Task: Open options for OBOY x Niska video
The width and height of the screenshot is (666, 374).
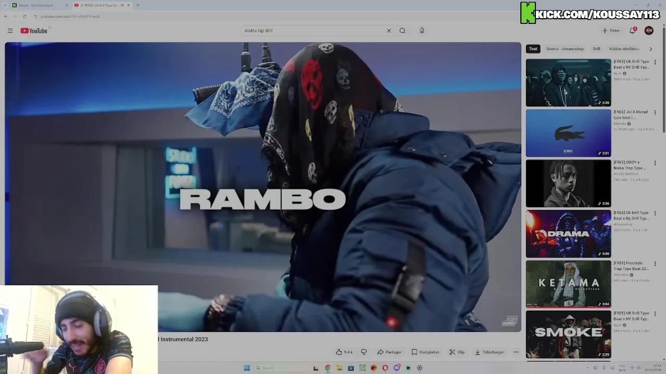Action: (655, 163)
